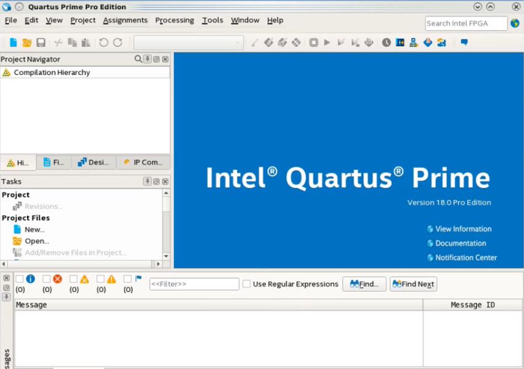Click the messages Filter input field
Image resolution: width=524 pixels, height=369 pixels.
coord(194,284)
